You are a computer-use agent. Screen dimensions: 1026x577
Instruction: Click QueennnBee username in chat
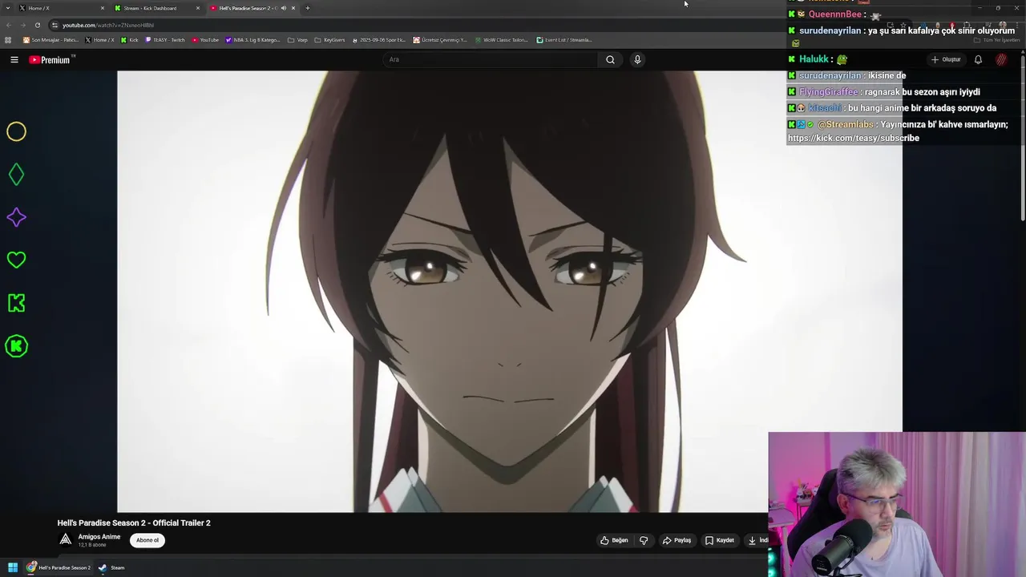click(834, 14)
